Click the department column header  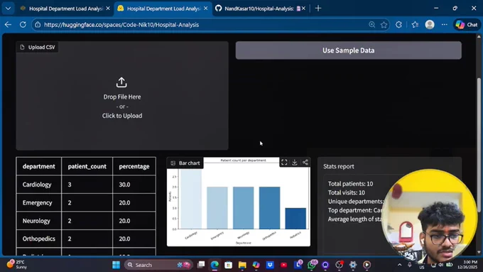[x=39, y=166]
